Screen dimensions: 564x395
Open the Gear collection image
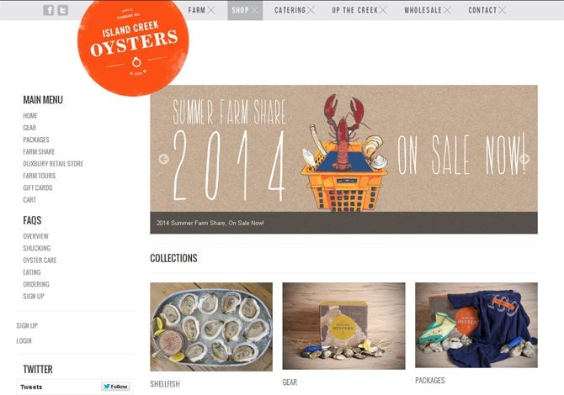[x=343, y=326]
